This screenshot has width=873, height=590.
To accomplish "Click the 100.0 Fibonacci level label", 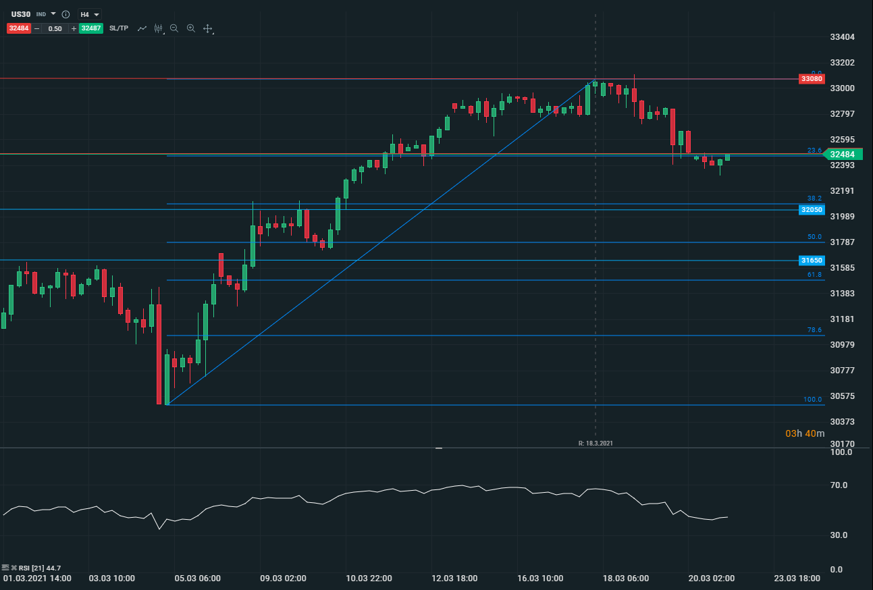I will pyautogui.click(x=812, y=400).
